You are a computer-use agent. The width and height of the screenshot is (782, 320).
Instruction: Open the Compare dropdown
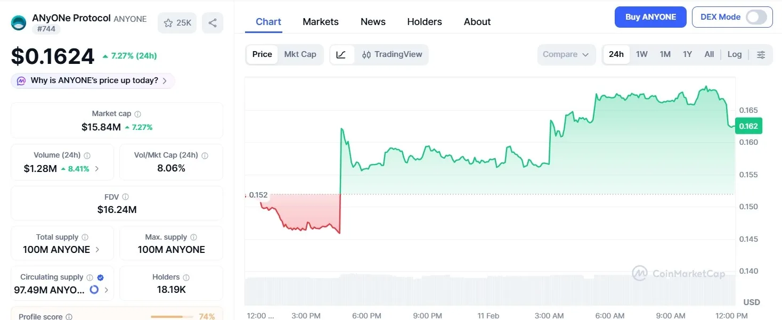(x=566, y=54)
